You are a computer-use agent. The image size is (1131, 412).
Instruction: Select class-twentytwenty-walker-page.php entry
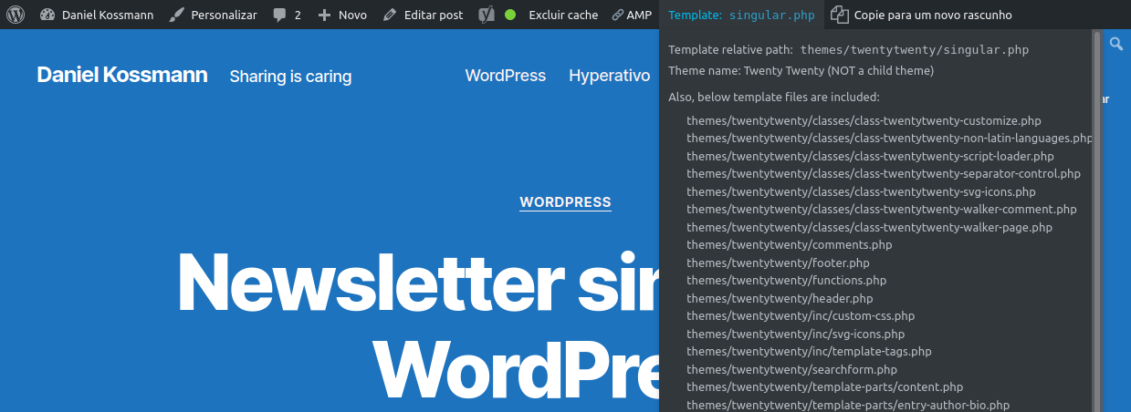tap(869, 227)
